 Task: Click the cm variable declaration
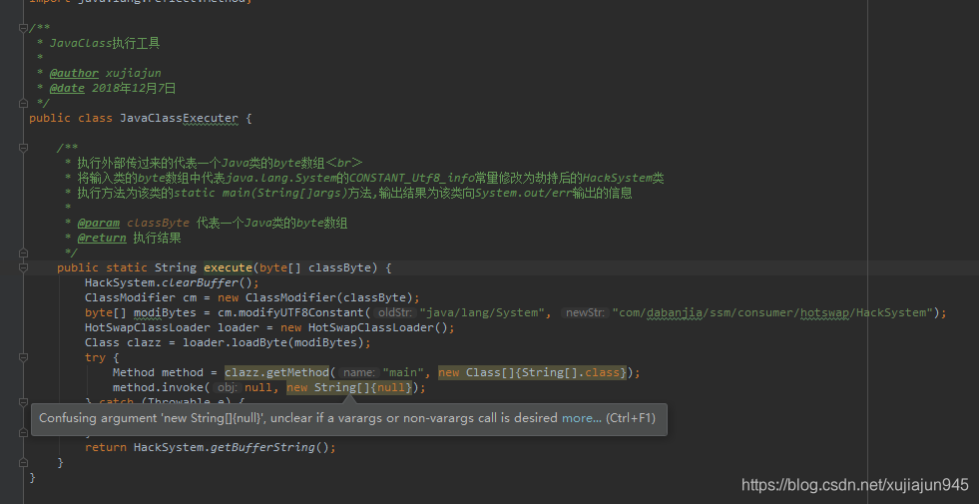click(190, 297)
